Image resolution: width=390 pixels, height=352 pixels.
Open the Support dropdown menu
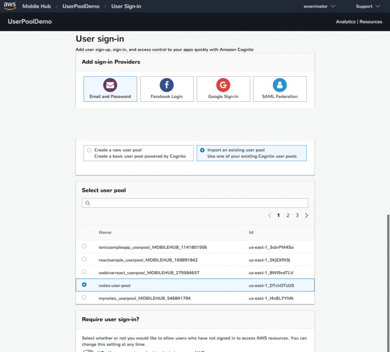[x=368, y=6]
